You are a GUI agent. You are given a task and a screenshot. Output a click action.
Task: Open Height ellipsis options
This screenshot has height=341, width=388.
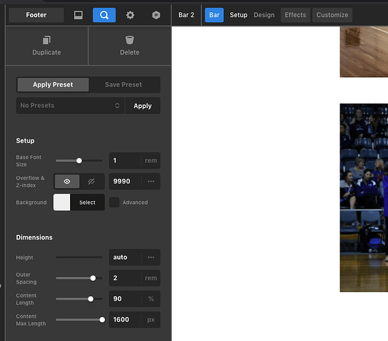pyautogui.click(x=151, y=257)
